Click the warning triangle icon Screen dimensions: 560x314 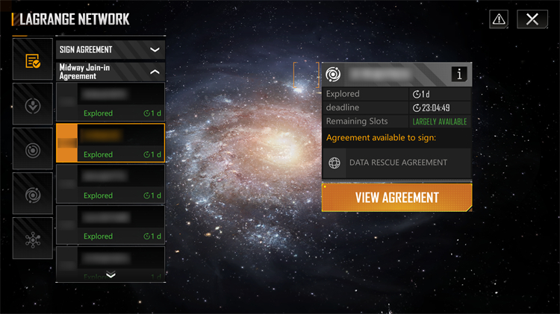click(499, 19)
